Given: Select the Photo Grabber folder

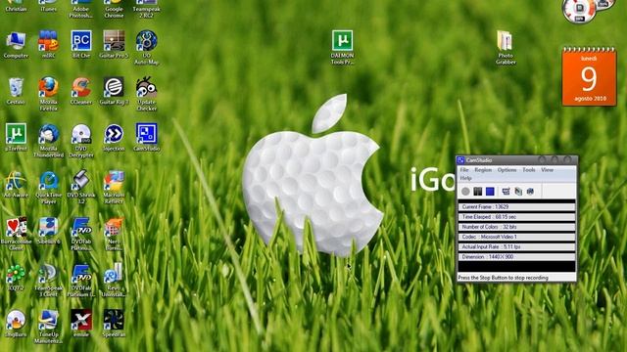Looking at the screenshot, I should pyautogui.click(x=506, y=48).
